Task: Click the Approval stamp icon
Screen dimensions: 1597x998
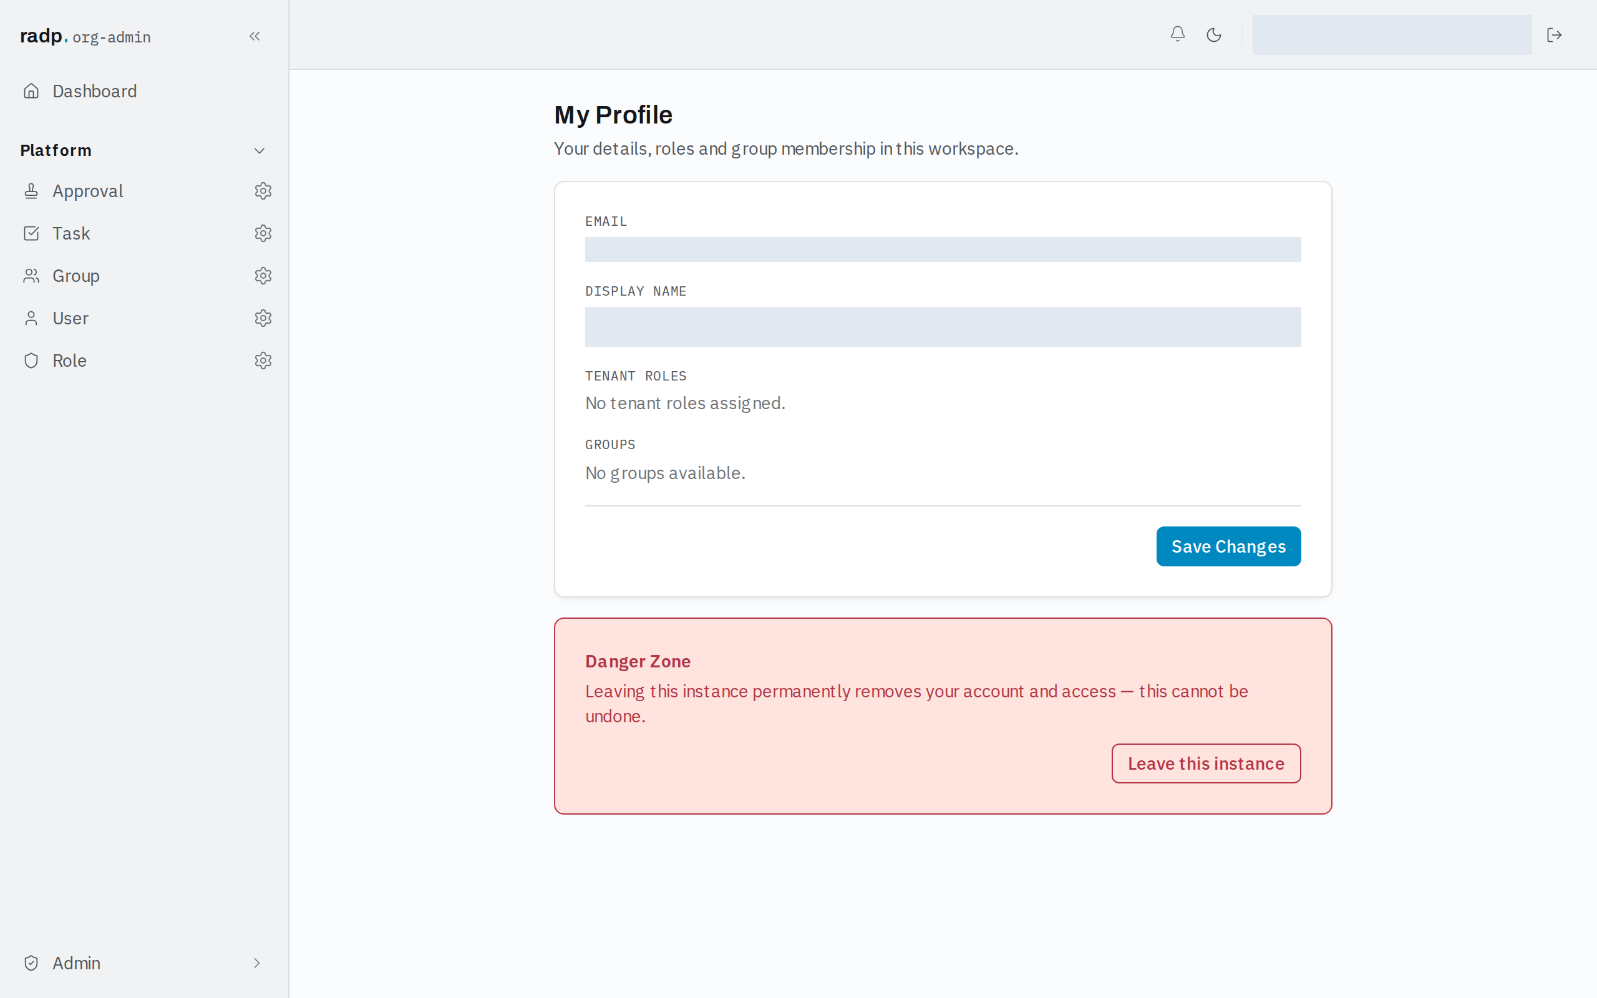Action: (x=31, y=191)
